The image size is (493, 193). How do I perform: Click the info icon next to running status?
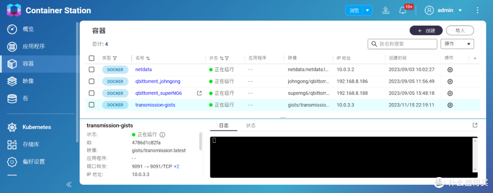[x=162, y=135]
